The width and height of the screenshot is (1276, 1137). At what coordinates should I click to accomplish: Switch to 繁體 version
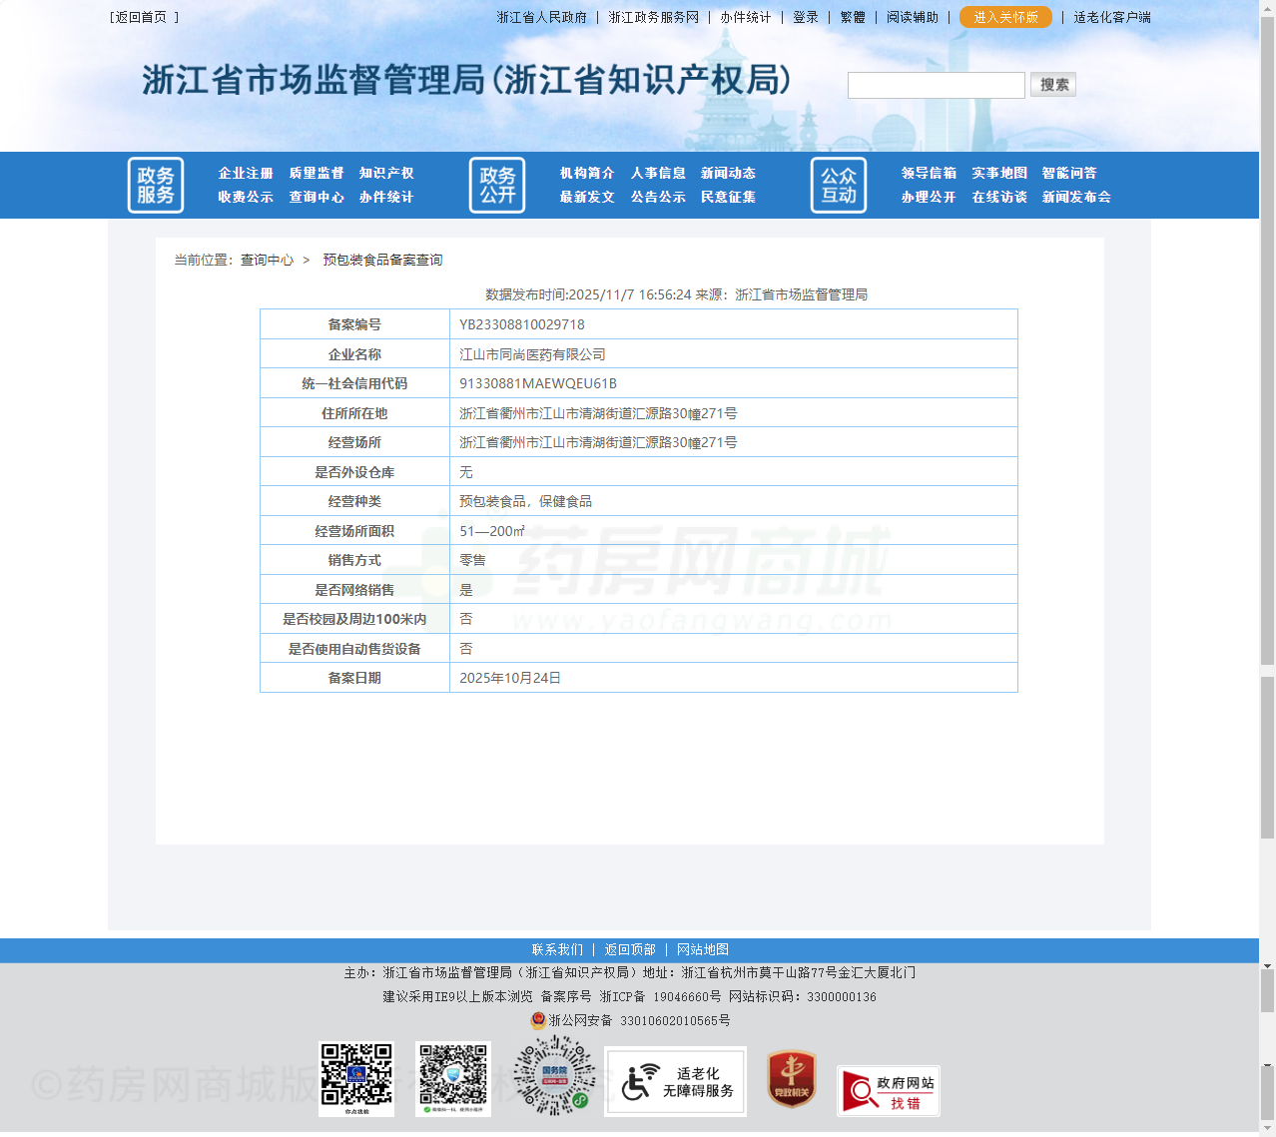click(x=852, y=17)
